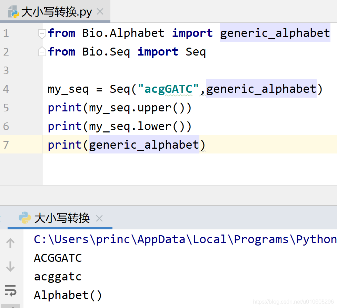This screenshot has width=337, height=308.
Task: Click the Up the Stack Trace arrow
Action: [x=11, y=242]
